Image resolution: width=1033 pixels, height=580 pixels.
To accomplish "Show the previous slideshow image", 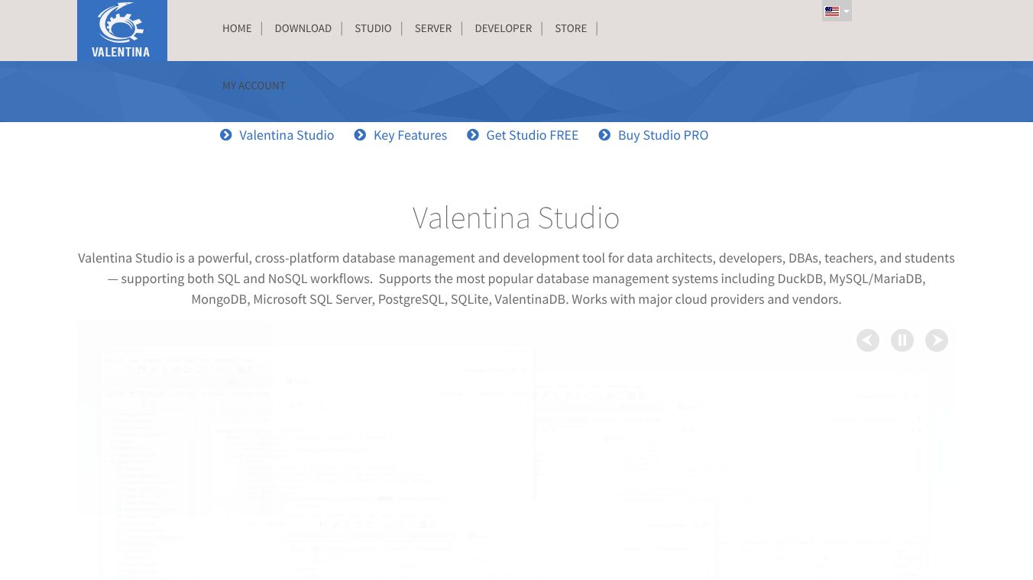I will pos(868,340).
